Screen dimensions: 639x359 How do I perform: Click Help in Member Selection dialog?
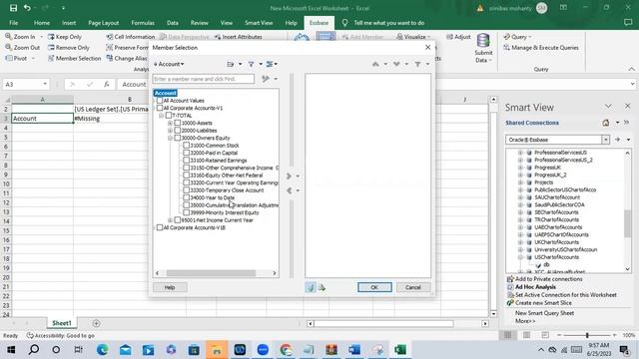coord(170,287)
